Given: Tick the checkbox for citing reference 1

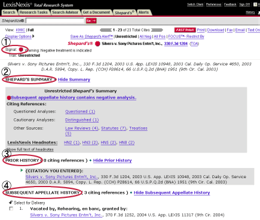Looking at the screenshot, I should point(11,209).
